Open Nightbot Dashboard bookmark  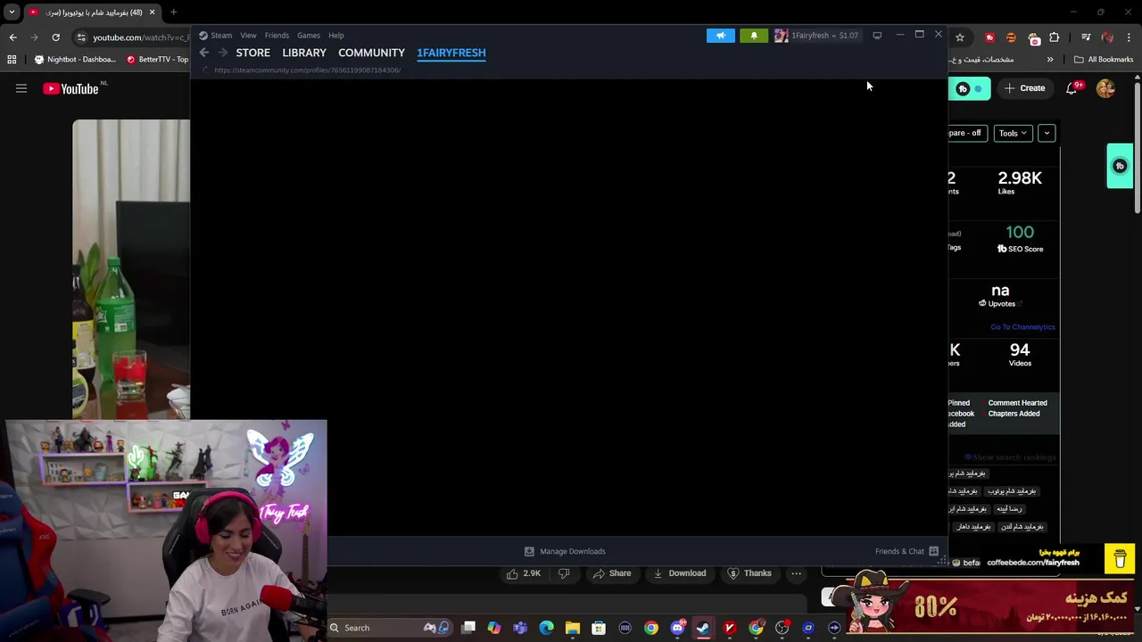(x=75, y=60)
